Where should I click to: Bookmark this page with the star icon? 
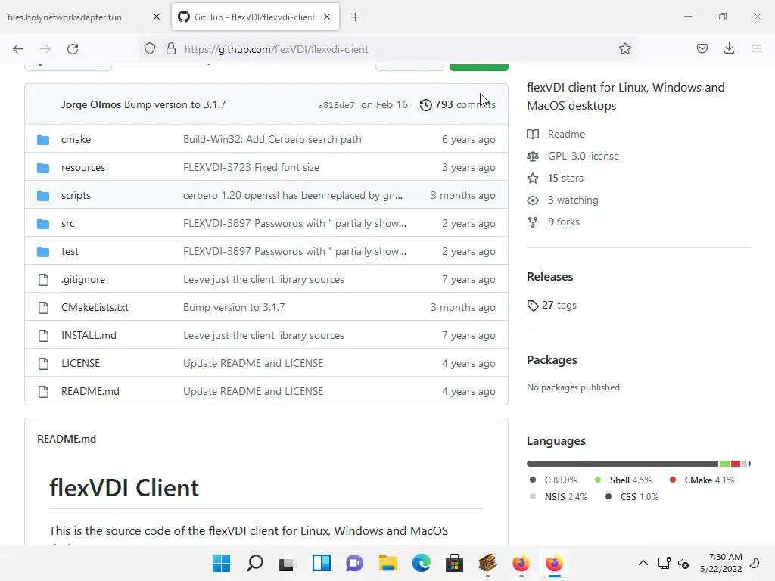[x=624, y=48]
